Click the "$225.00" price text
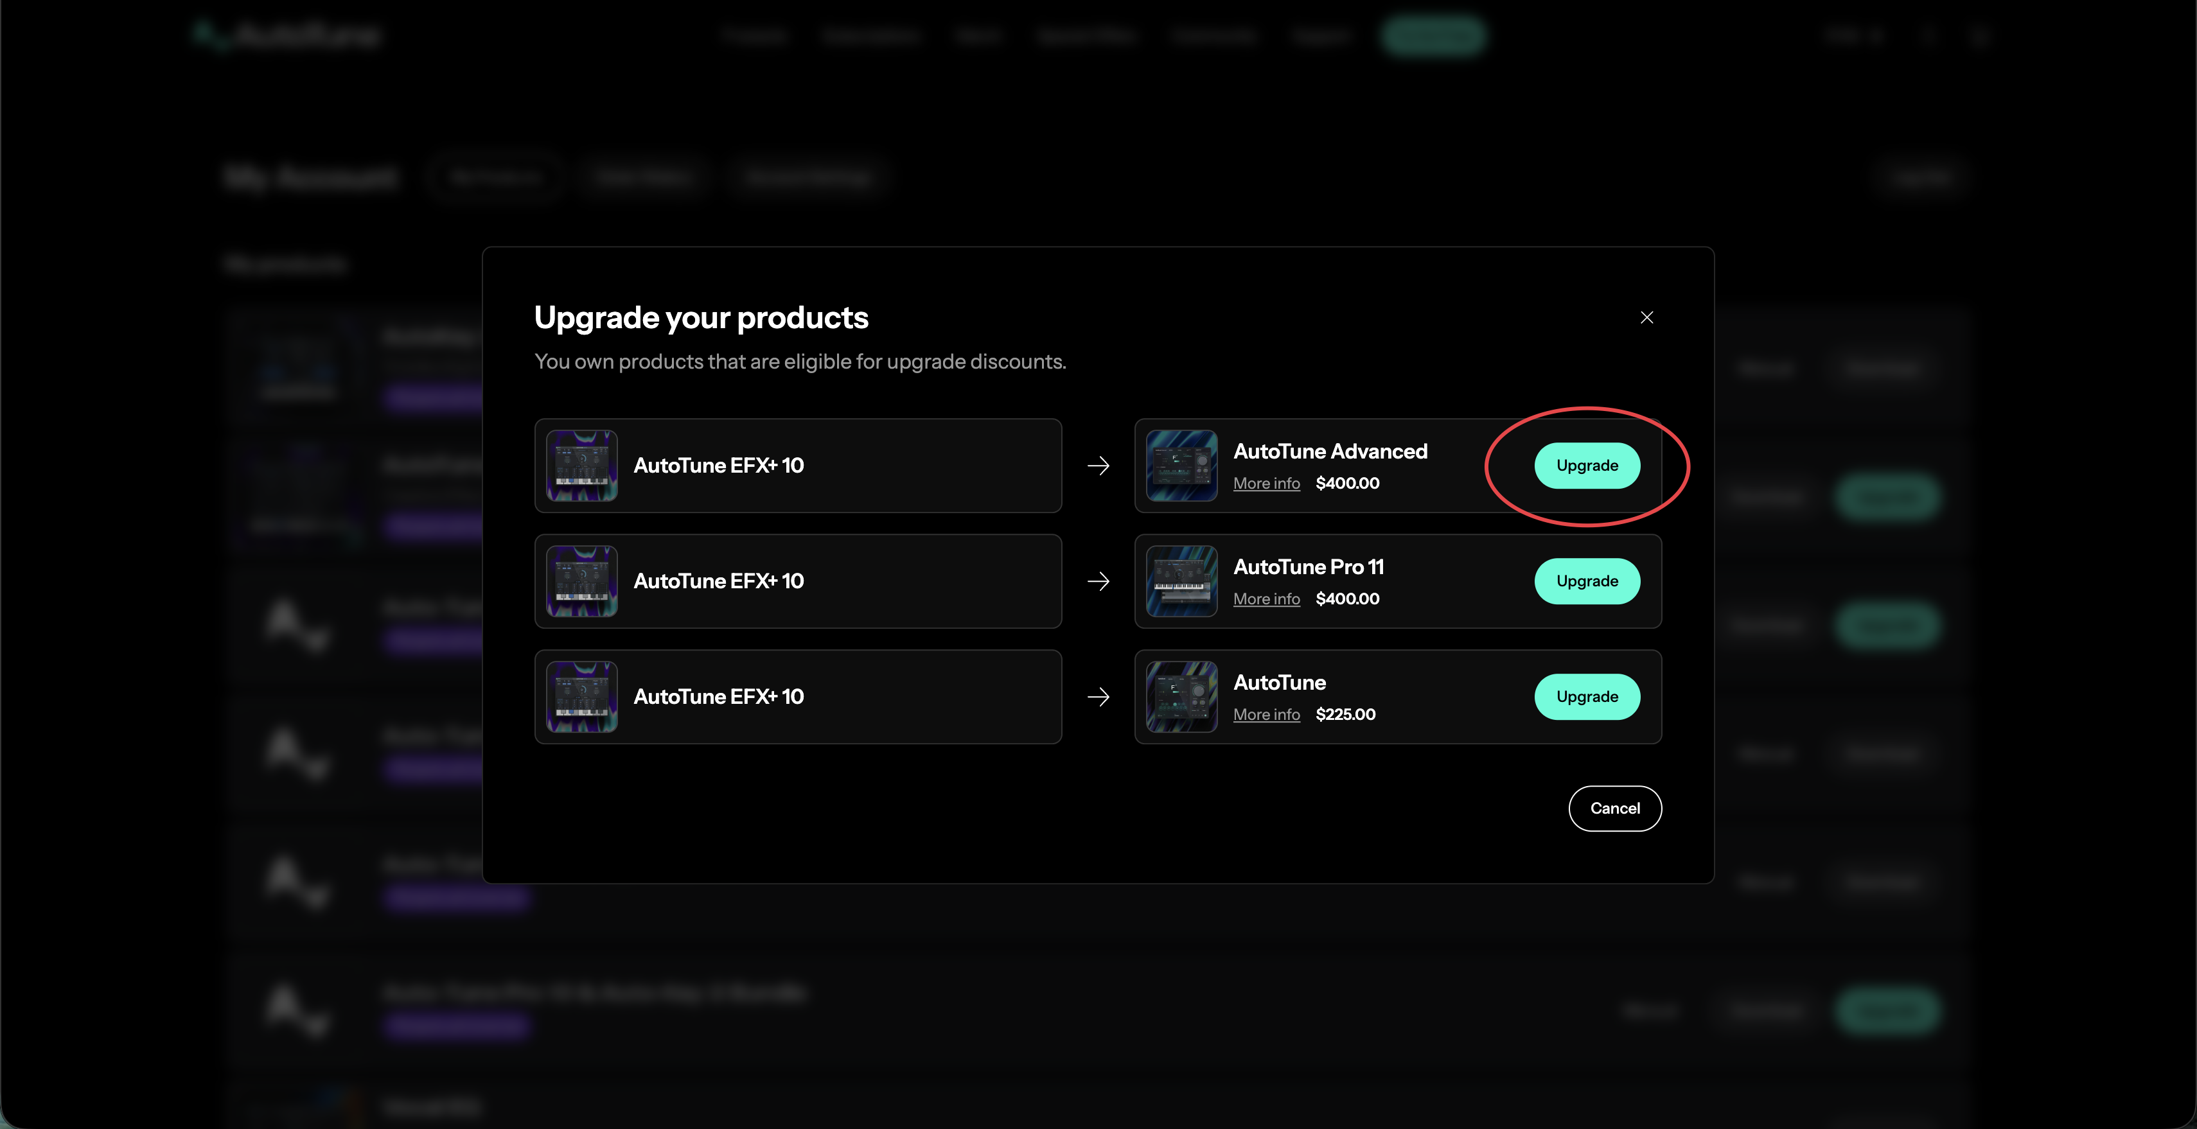Screen dimensions: 2197x1129 tap(1346, 715)
